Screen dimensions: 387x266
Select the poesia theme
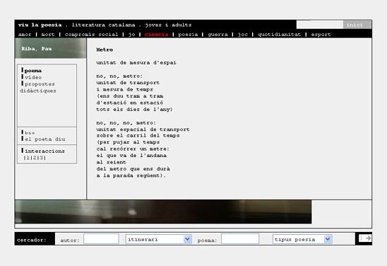tap(188, 35)
